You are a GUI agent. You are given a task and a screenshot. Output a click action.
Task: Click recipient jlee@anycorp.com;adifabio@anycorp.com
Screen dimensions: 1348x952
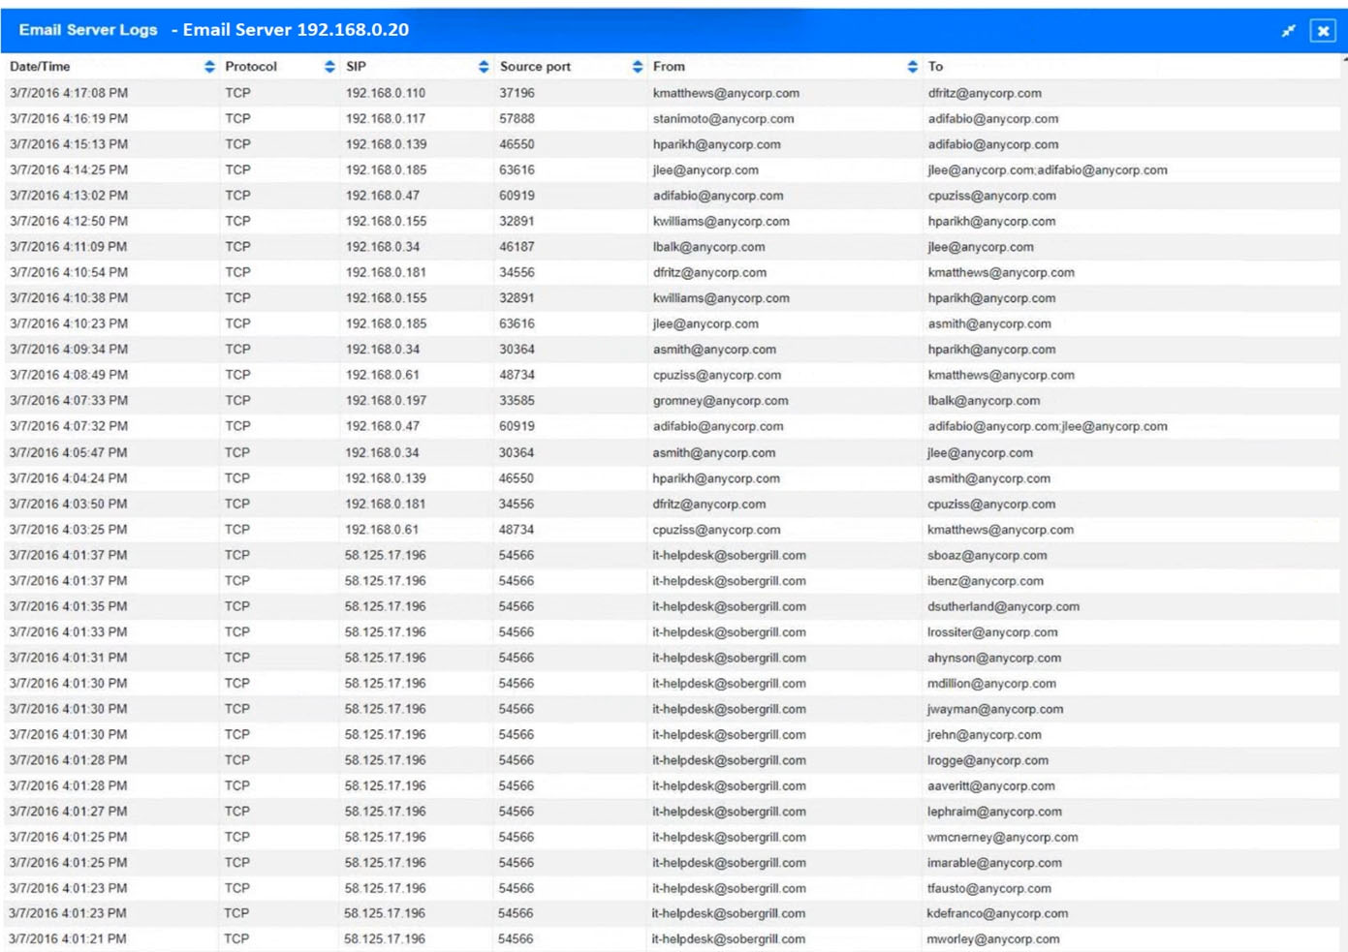point(1048,170)
